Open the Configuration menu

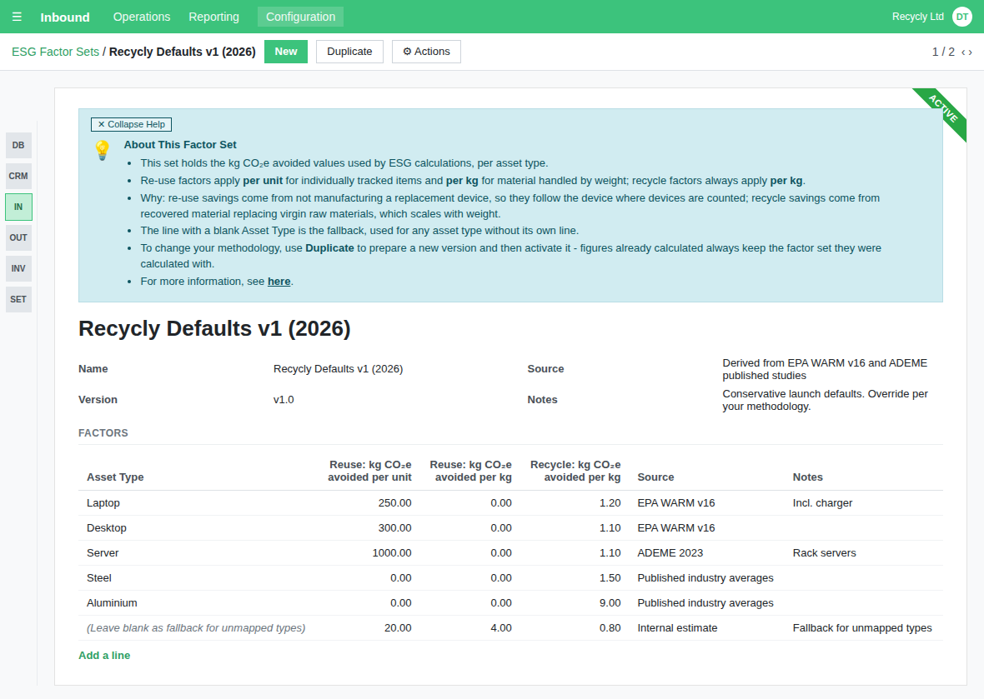[x=300, y=17]
